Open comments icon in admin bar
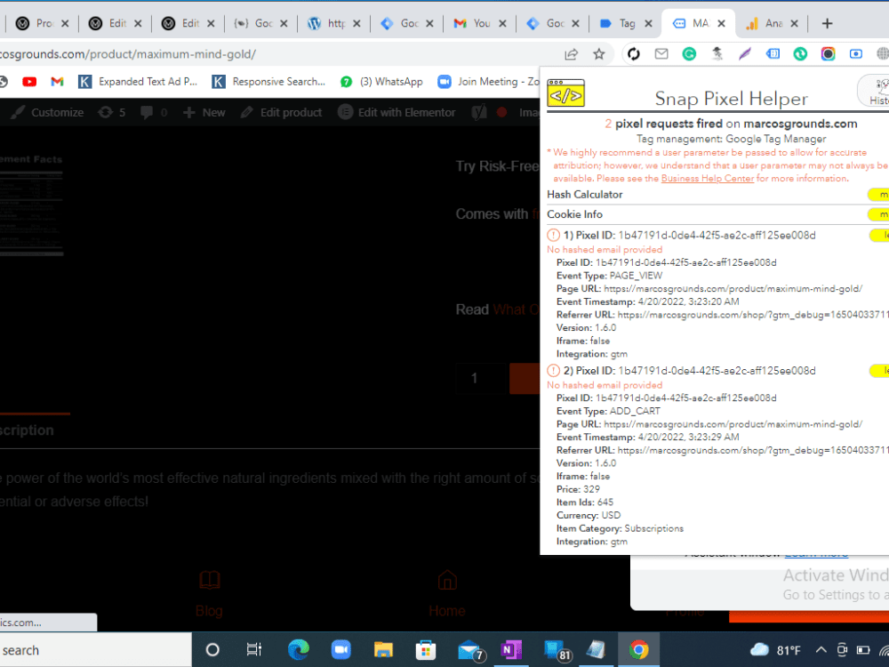This screenshot has width=889, height=667. [154, 112]
